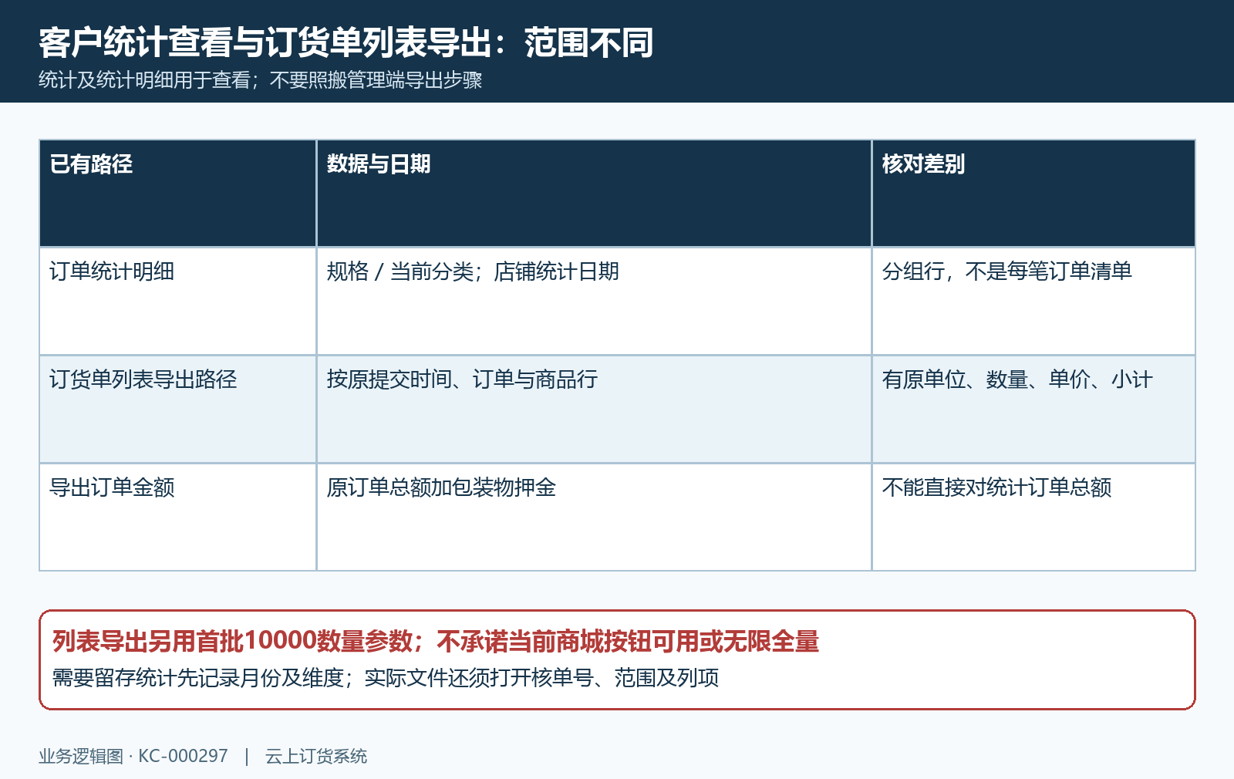Click cell 有原单位、数量、单价、小计

point(1033,409)
